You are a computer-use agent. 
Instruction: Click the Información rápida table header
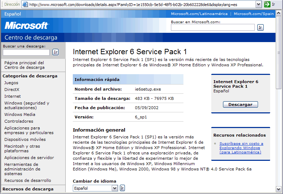(x=128, y=80)
